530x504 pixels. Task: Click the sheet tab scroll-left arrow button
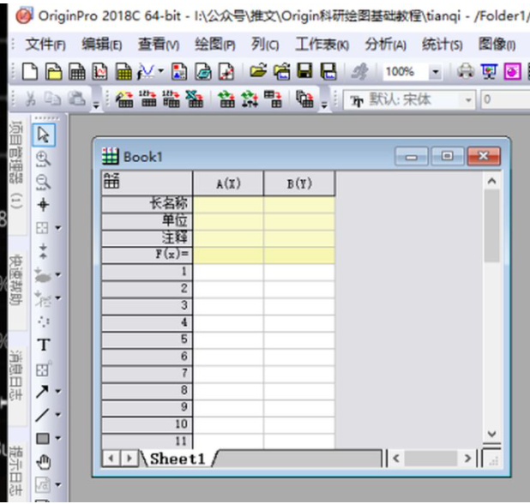pos(111,459)
